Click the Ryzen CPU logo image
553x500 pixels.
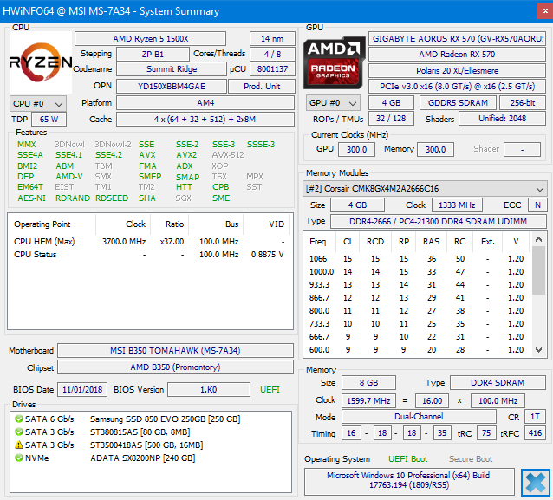click(41, 62)
